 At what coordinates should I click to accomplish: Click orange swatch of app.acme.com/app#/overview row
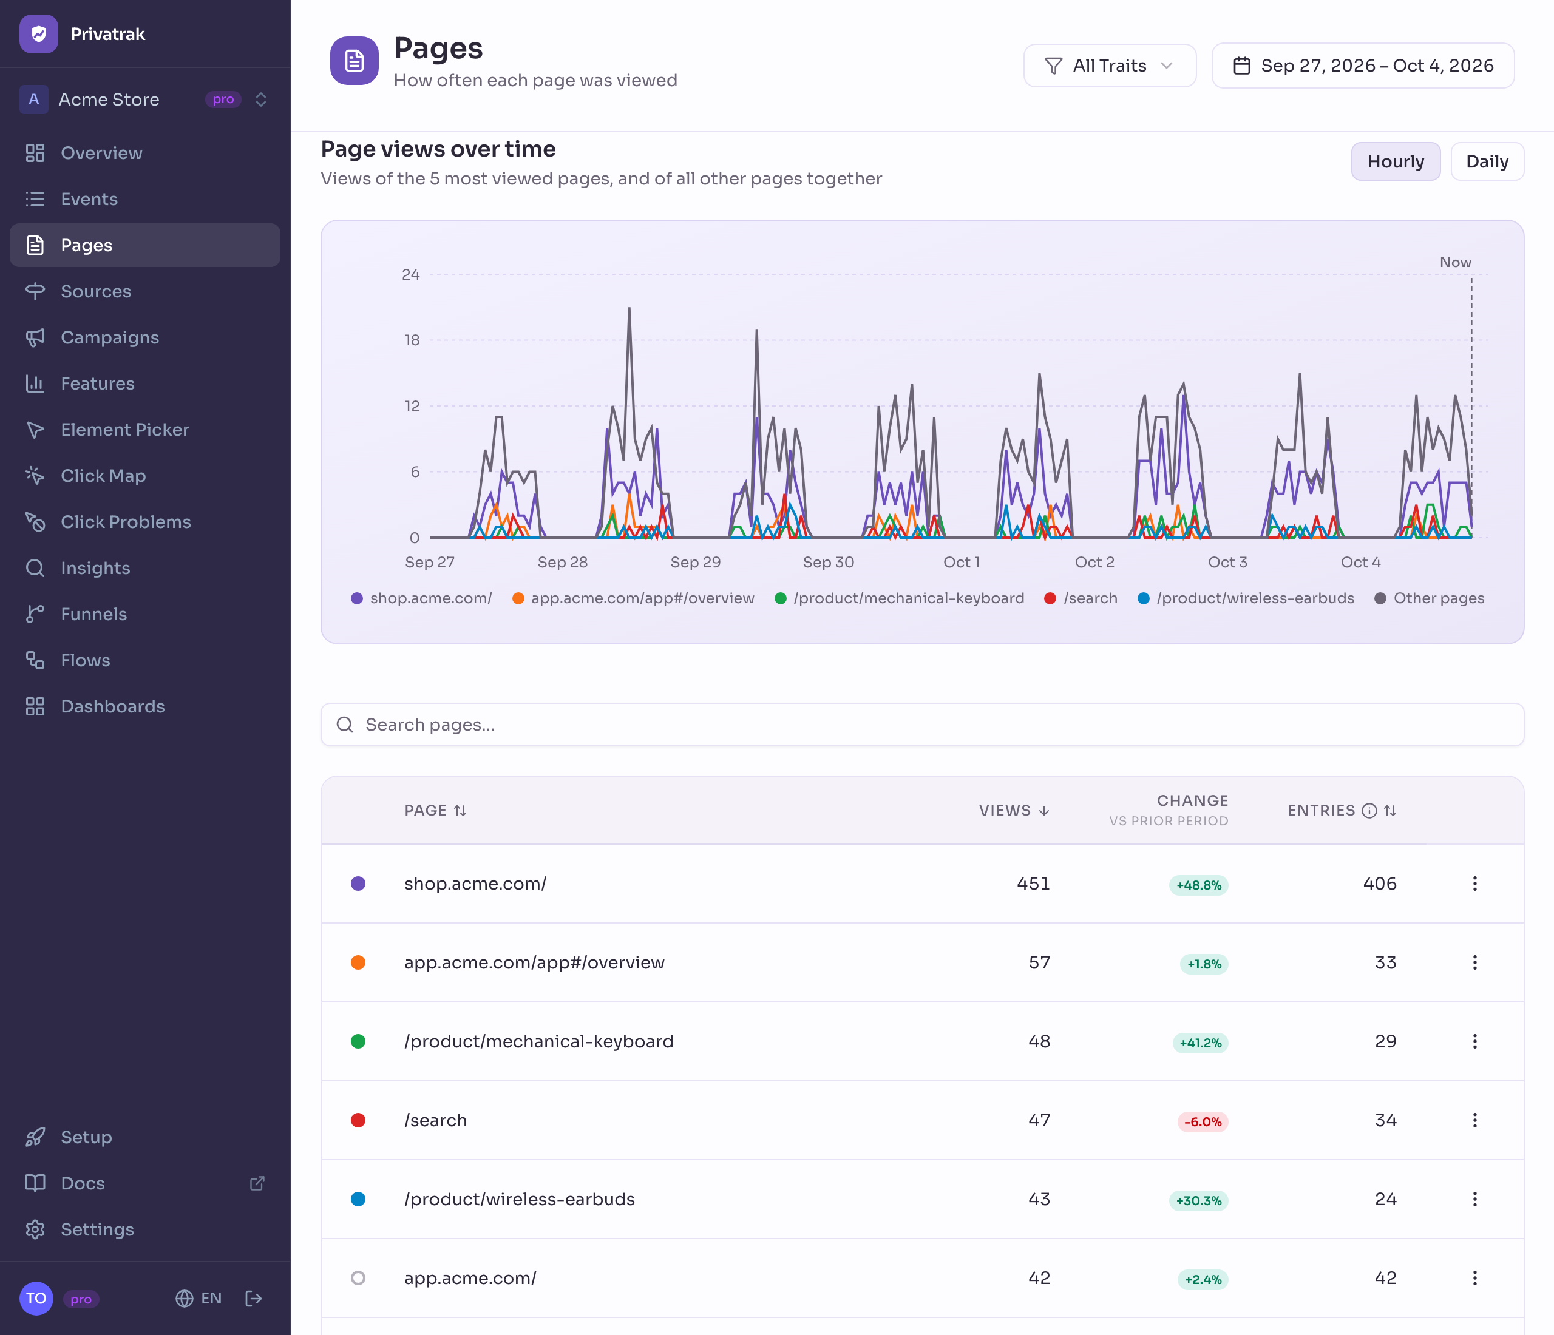pyautogui.click(x=359, y=962)
